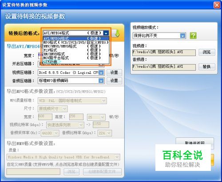Click the custom WMV quality path field
The width and height of the screenshot is (222, 182).
33,172
